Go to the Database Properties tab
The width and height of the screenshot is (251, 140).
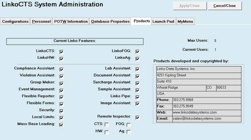click(x=110, y=21)
